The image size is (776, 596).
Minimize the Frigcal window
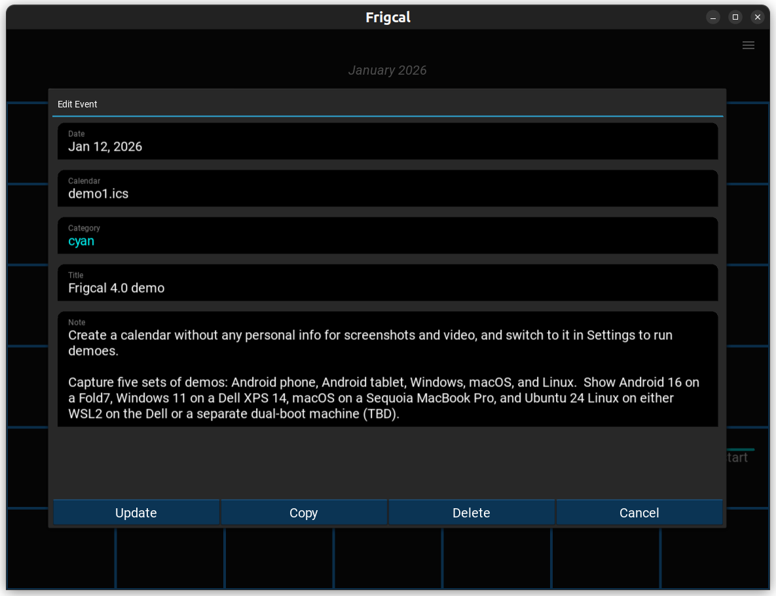[x=713, y=17]
